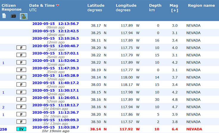This screenshot has width=219, height=133.
Task: Open the 2020-05-15 12:13:56.7 earthquake link
Action: (x=55, y=24)
